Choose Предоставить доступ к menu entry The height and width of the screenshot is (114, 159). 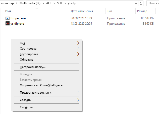tap(46, 93)
